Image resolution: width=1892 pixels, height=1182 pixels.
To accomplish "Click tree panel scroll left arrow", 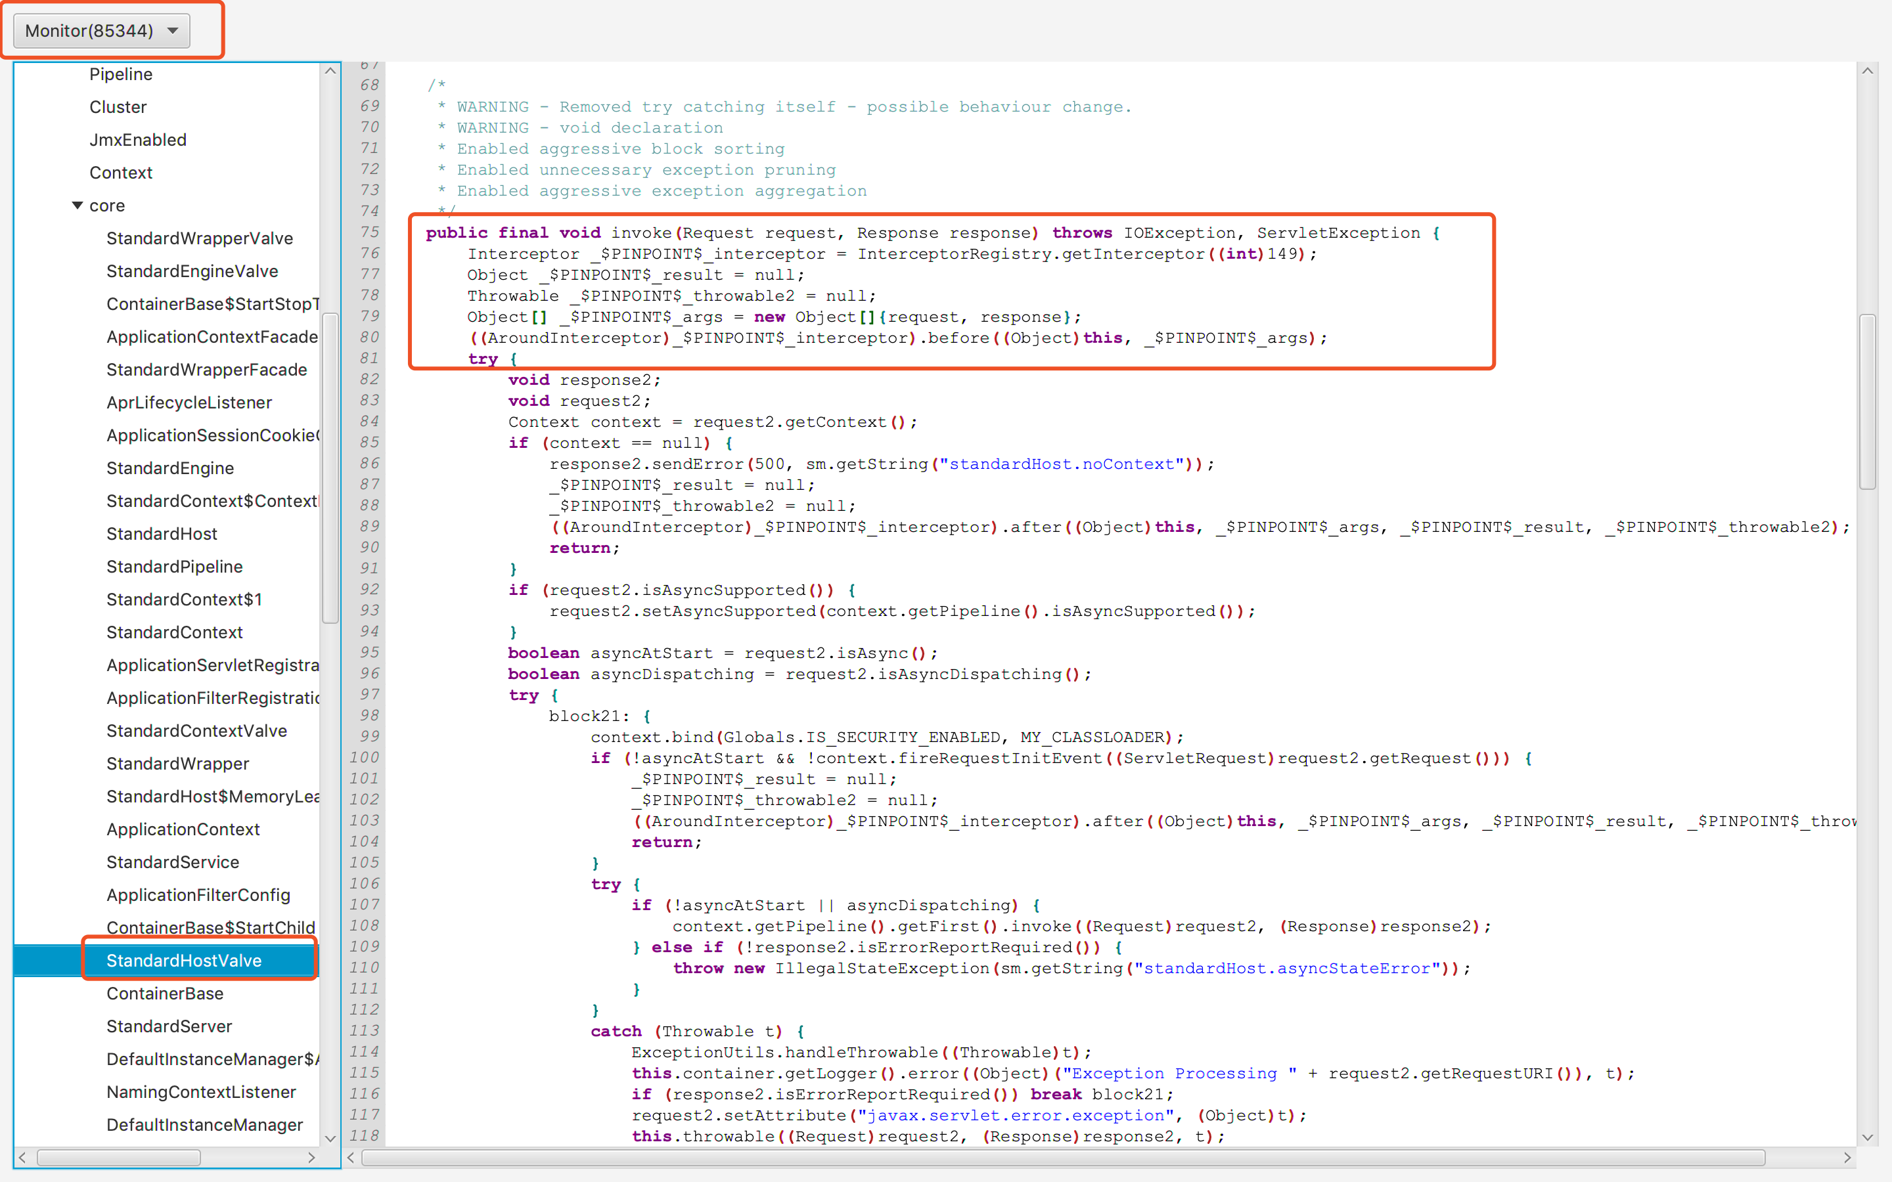I will pyautogui.click(x=23, y=1158).
